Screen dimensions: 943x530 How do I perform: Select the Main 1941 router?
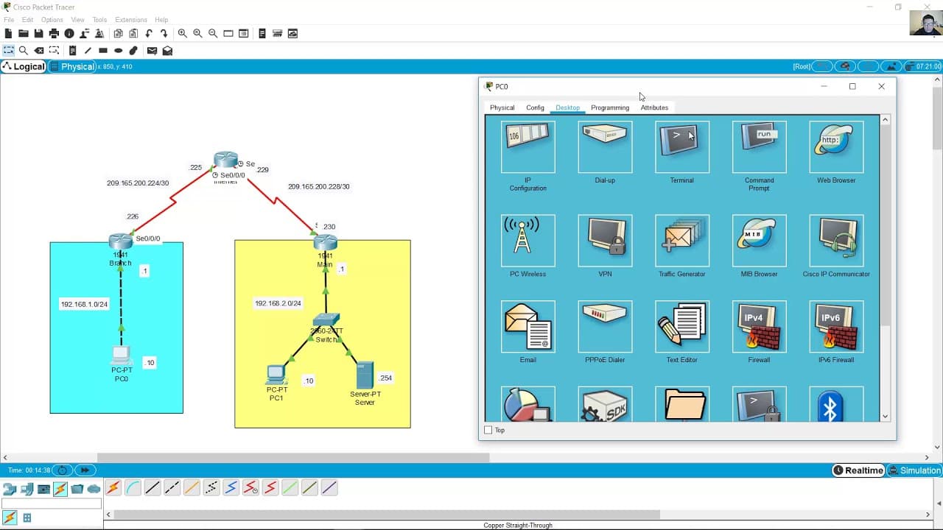tap(325, 242)
